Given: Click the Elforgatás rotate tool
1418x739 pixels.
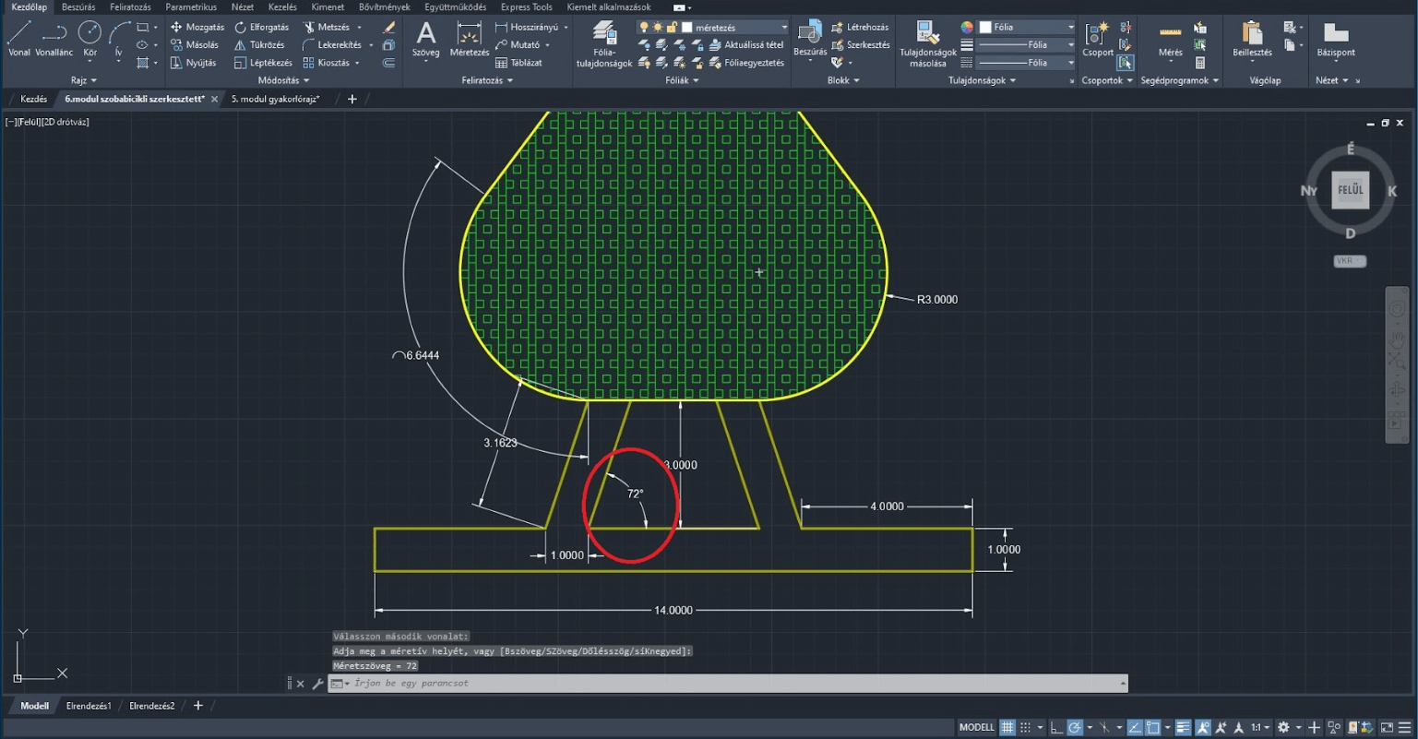Looking at the screenshot, I should [x=261, y=28].
